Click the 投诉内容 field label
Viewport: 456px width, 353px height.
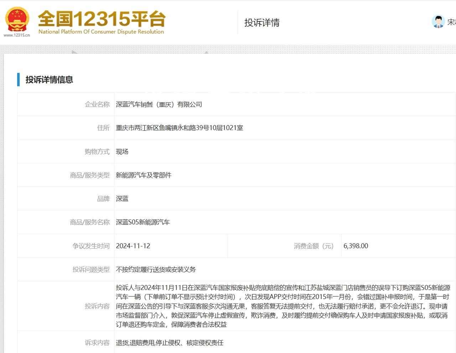[x=97, y=306]
